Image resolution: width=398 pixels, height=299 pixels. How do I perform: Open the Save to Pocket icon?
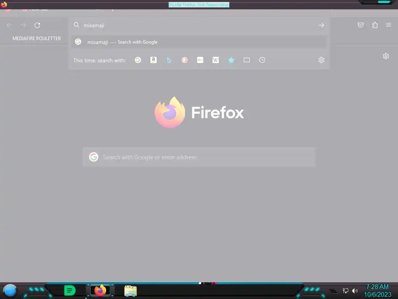361,25
